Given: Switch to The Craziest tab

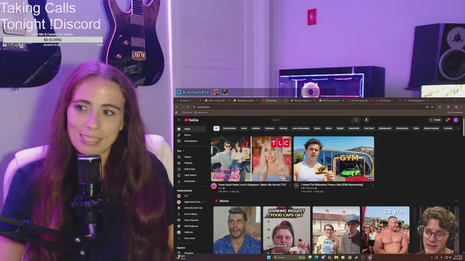Looking at the screenshot, I should 360,100.
